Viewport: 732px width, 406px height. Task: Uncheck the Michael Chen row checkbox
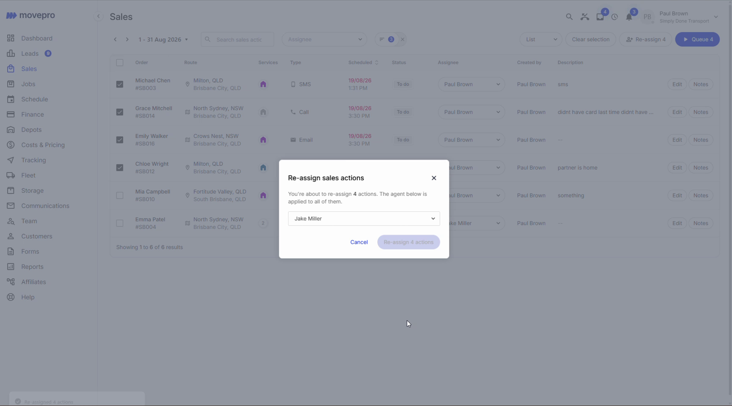tap(120, 84)
